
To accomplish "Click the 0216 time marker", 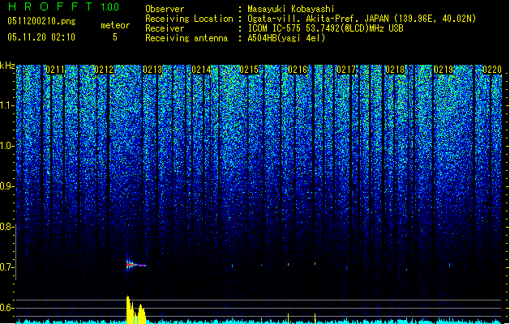I will coord(298,70).
